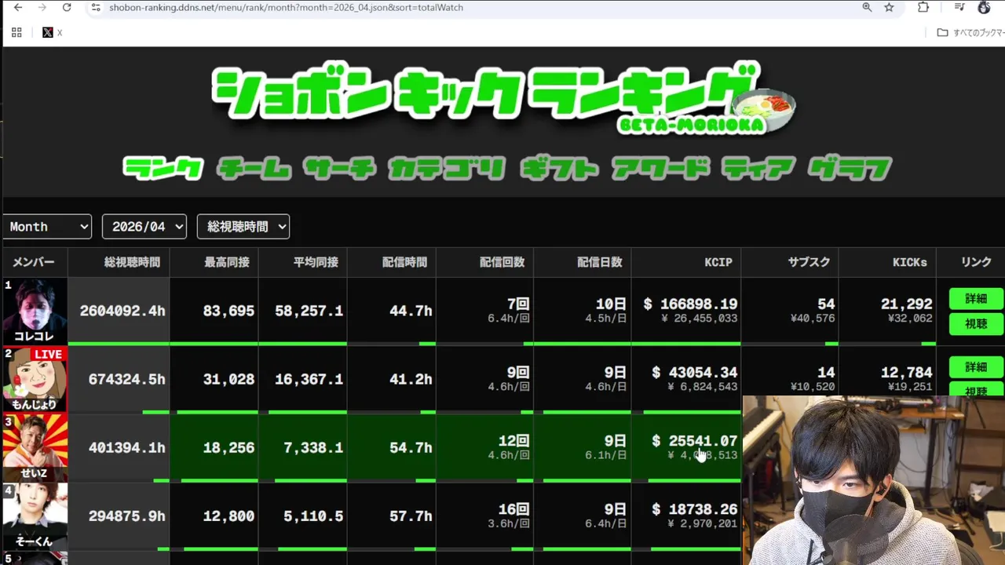
Task: Click コレコレ's subscriber count 54
Action: point(825,304)
